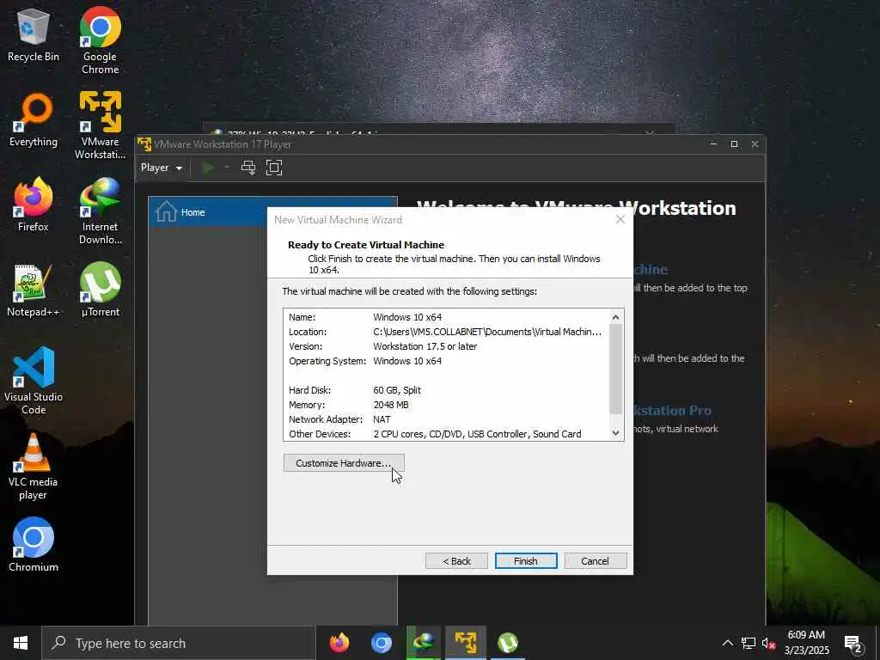
Task: Select the Notepad++ desktop icon
Action: 34,290
